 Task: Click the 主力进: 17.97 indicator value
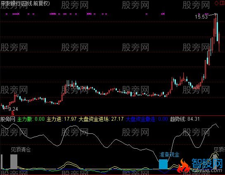click(62, 119)
